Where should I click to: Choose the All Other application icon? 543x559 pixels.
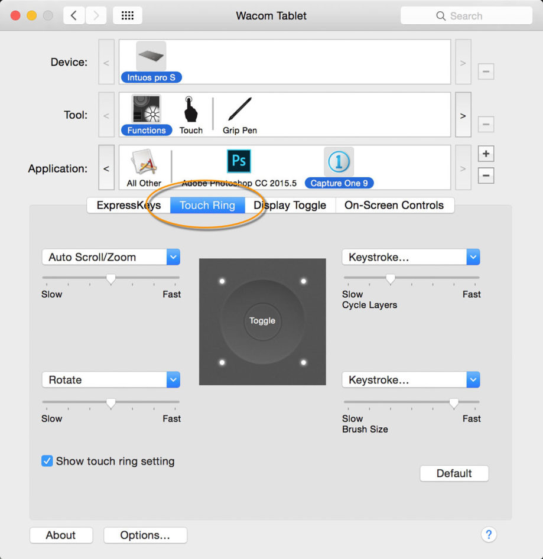(144, 162)
